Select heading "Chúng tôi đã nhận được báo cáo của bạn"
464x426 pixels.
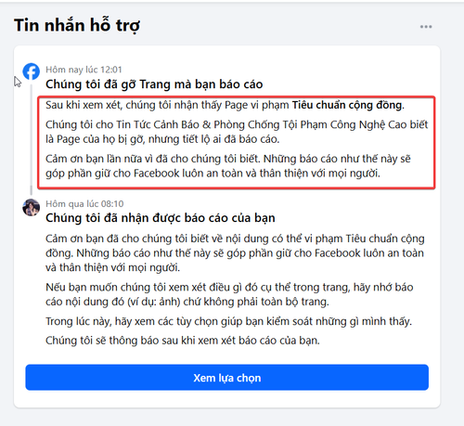(161, 218)
